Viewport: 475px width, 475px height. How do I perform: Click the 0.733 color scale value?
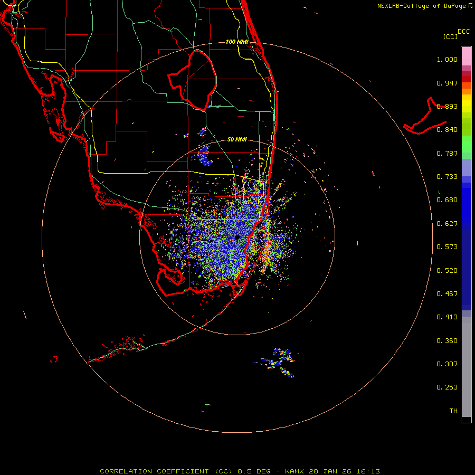pos(447,177)
